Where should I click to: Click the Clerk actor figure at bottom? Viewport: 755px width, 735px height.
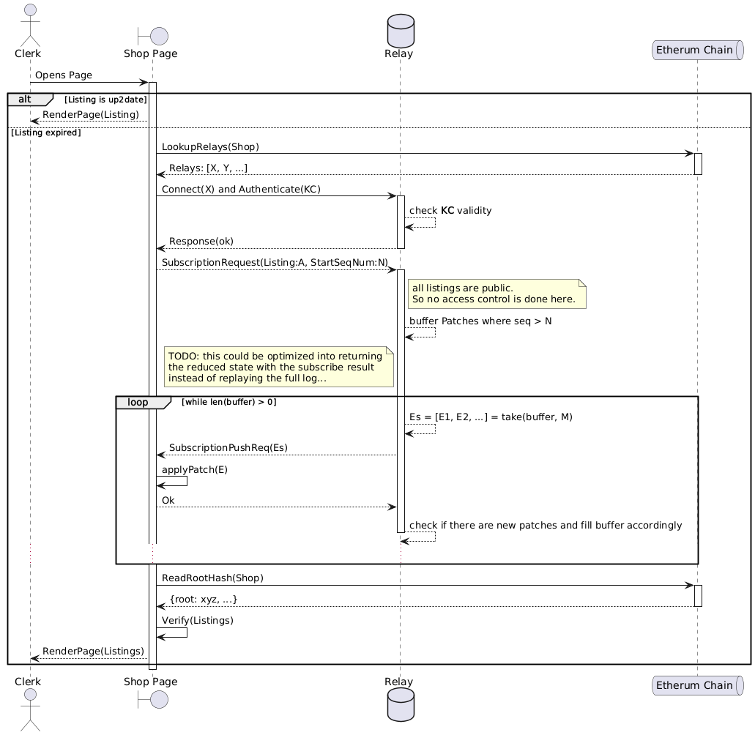(x=30, y=709)
